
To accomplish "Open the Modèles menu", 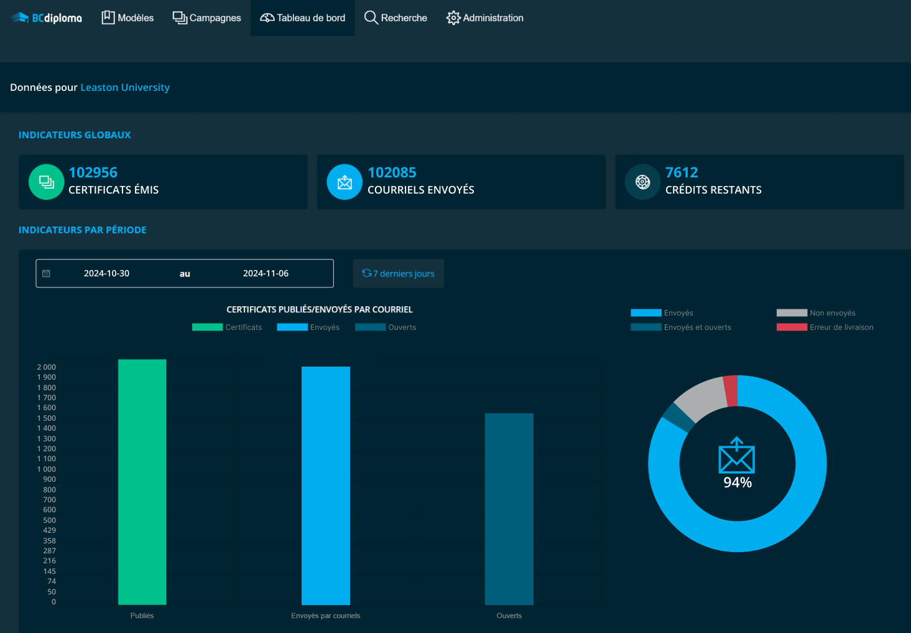I will 127,18.
